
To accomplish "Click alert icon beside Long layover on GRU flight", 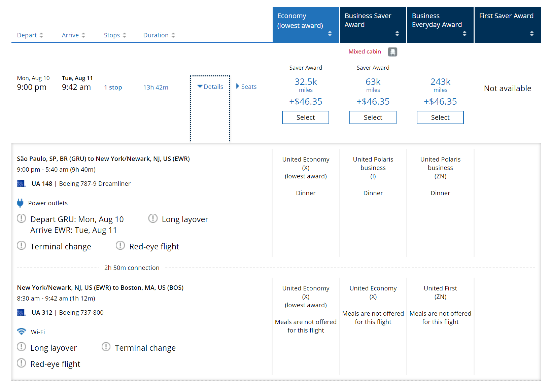I will coord(153,218).
